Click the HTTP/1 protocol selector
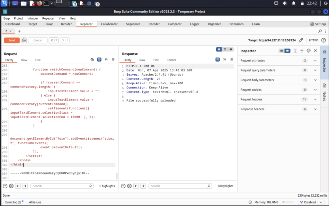This screenshot has height=206, width=329. pyautogui.click(x=314, y=40)
